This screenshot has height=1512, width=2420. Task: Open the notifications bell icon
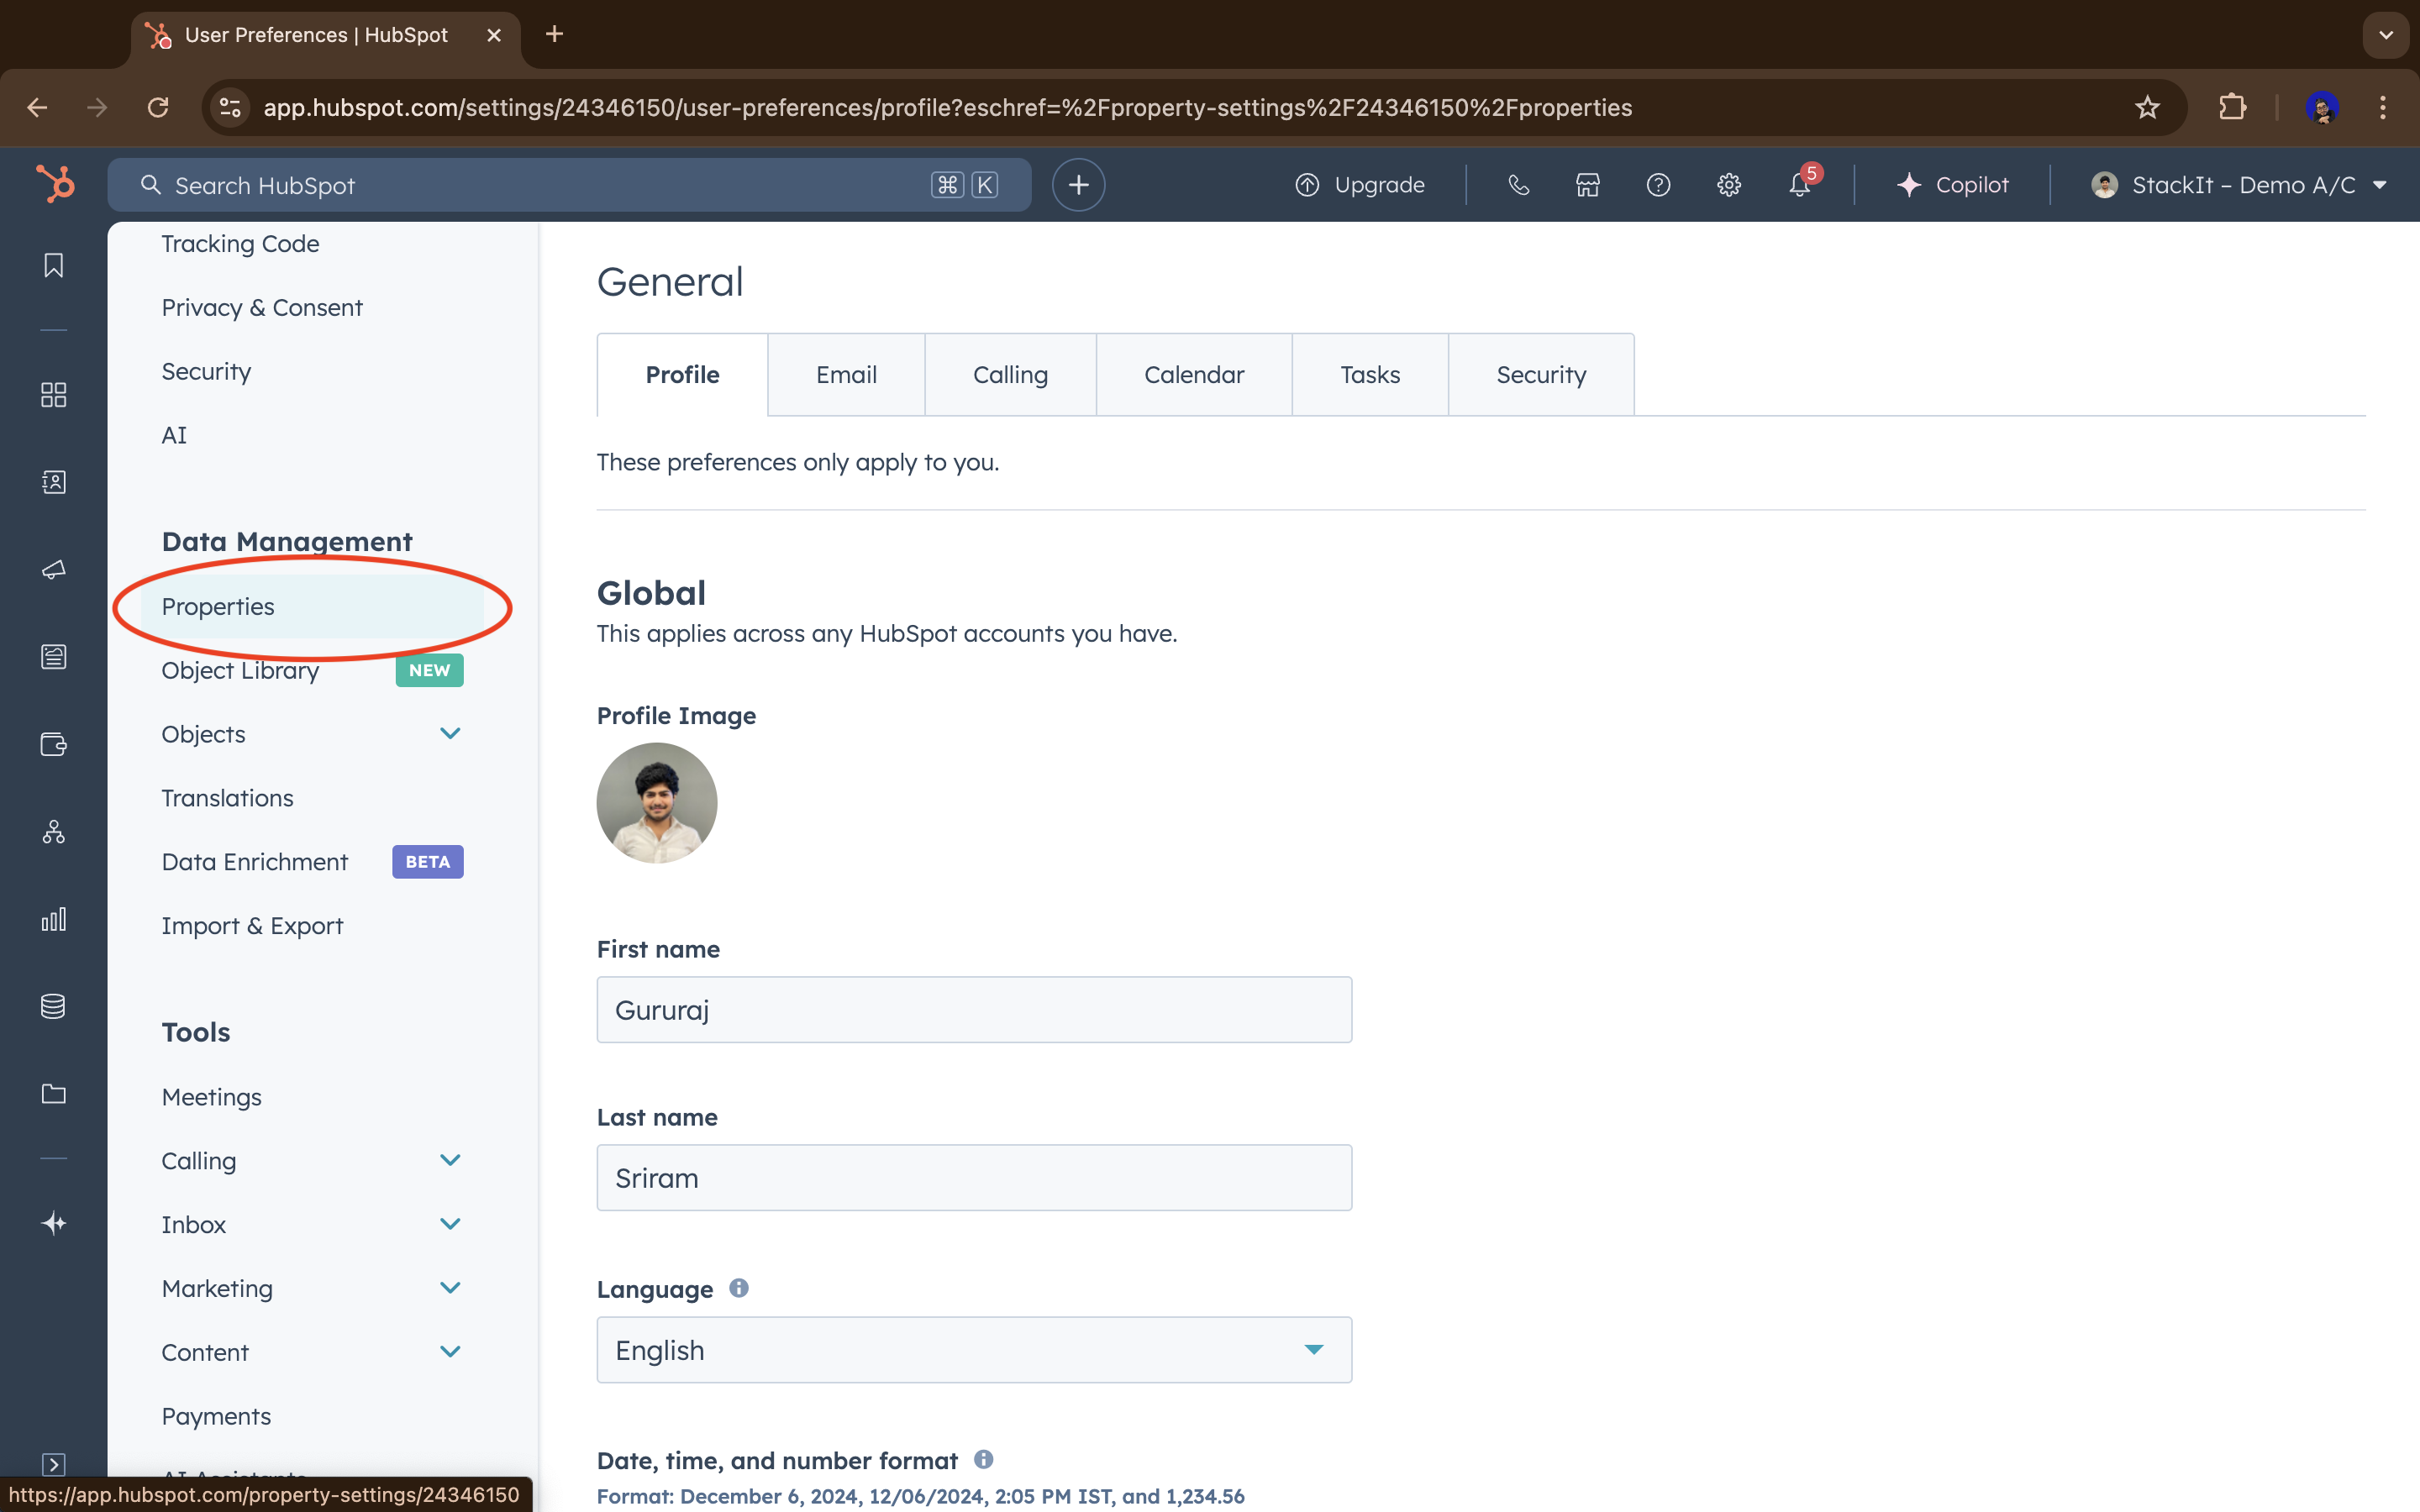[x=1799, y=185]
